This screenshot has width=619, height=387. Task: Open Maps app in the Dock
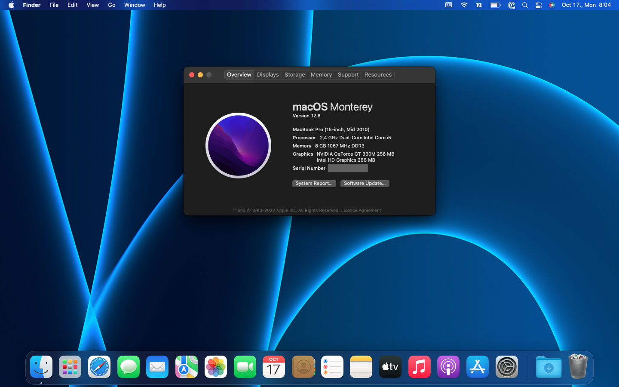pyautogui.click(x=187, y=367)
